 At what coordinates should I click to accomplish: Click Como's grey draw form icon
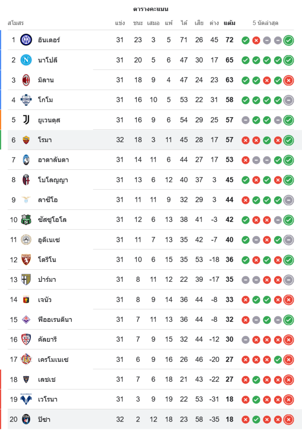tap(288, 100)
